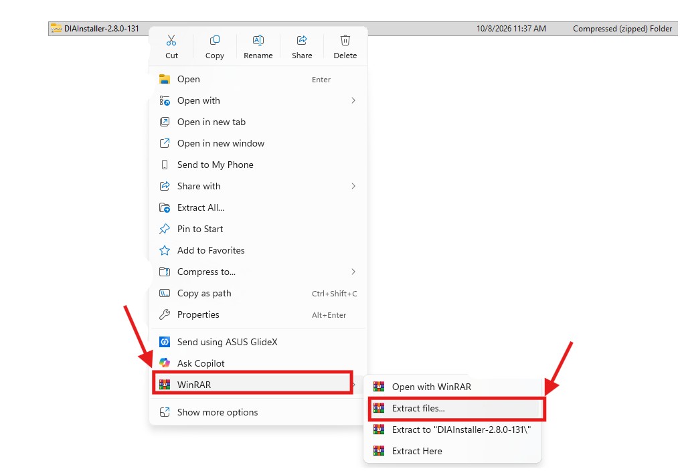Click the Copilot icon
This screenshot has width=682, height=475.
tap(165, 363)
